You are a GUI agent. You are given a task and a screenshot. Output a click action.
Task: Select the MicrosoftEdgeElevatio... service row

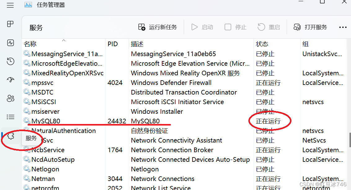(184, 63)
